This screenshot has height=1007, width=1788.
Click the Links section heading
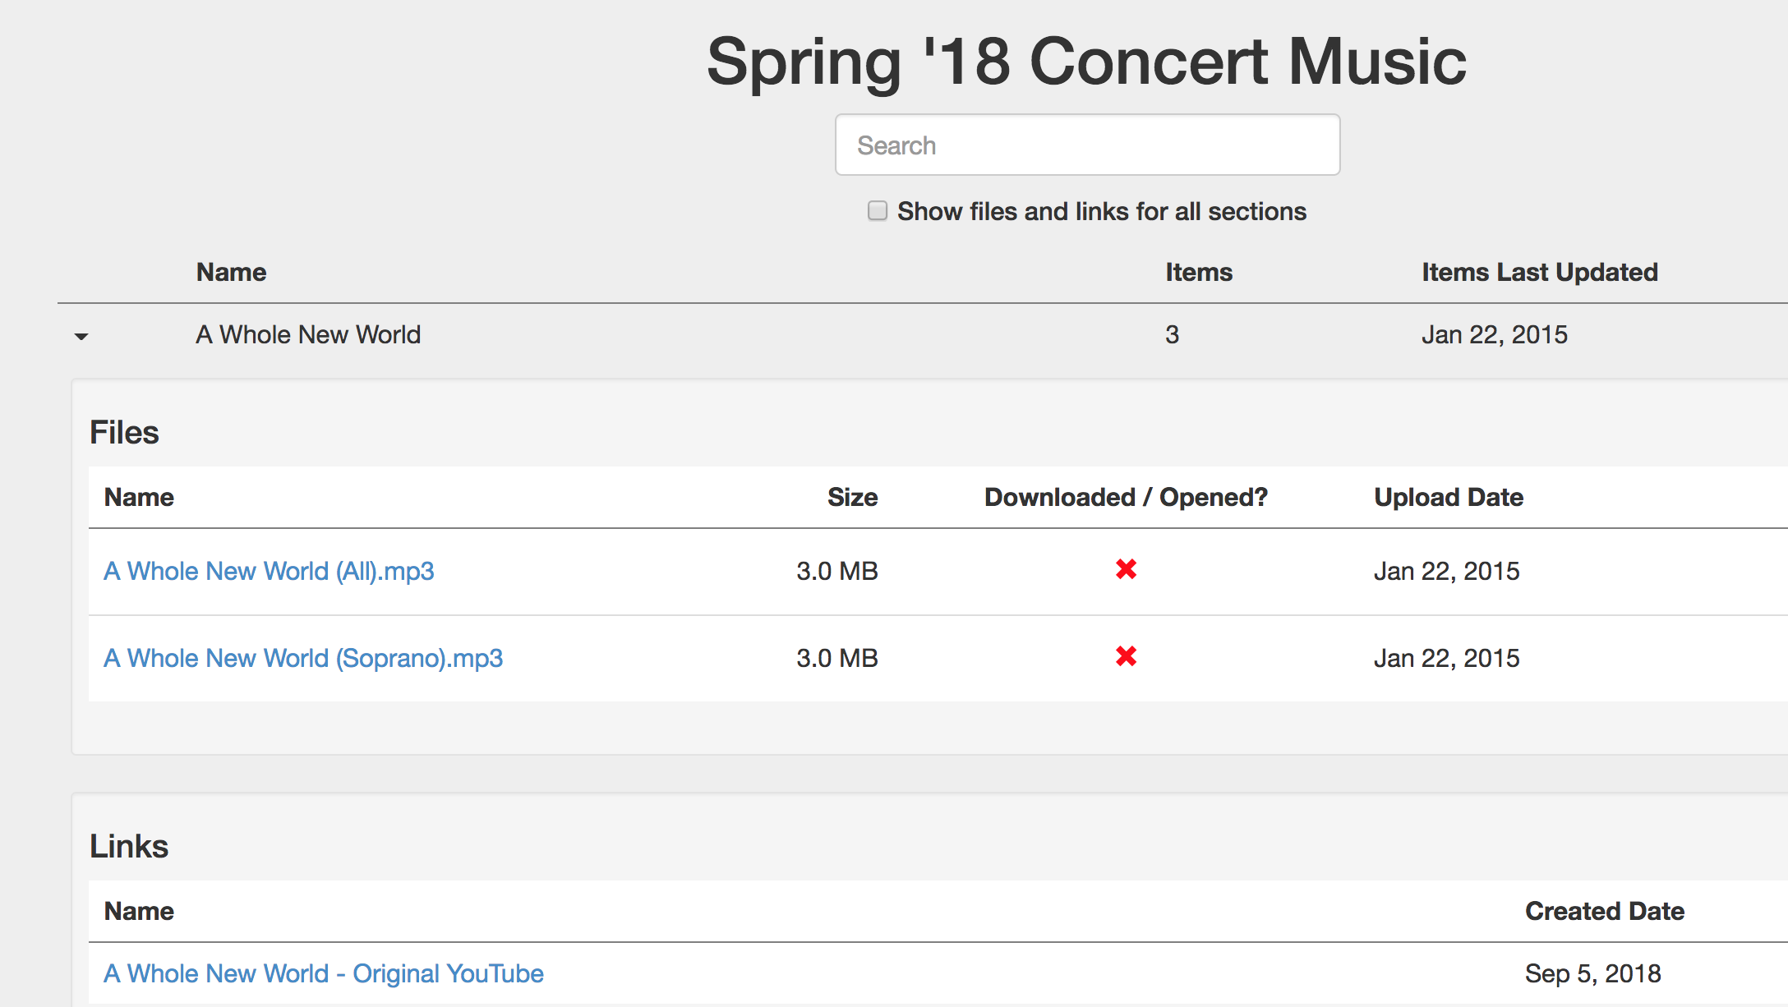point(129,846)
